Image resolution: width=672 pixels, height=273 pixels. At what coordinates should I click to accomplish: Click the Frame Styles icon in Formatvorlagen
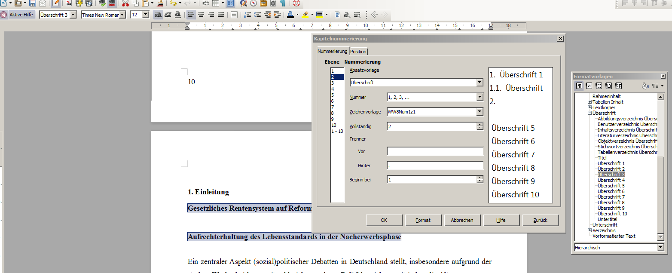tap(599, 86)
